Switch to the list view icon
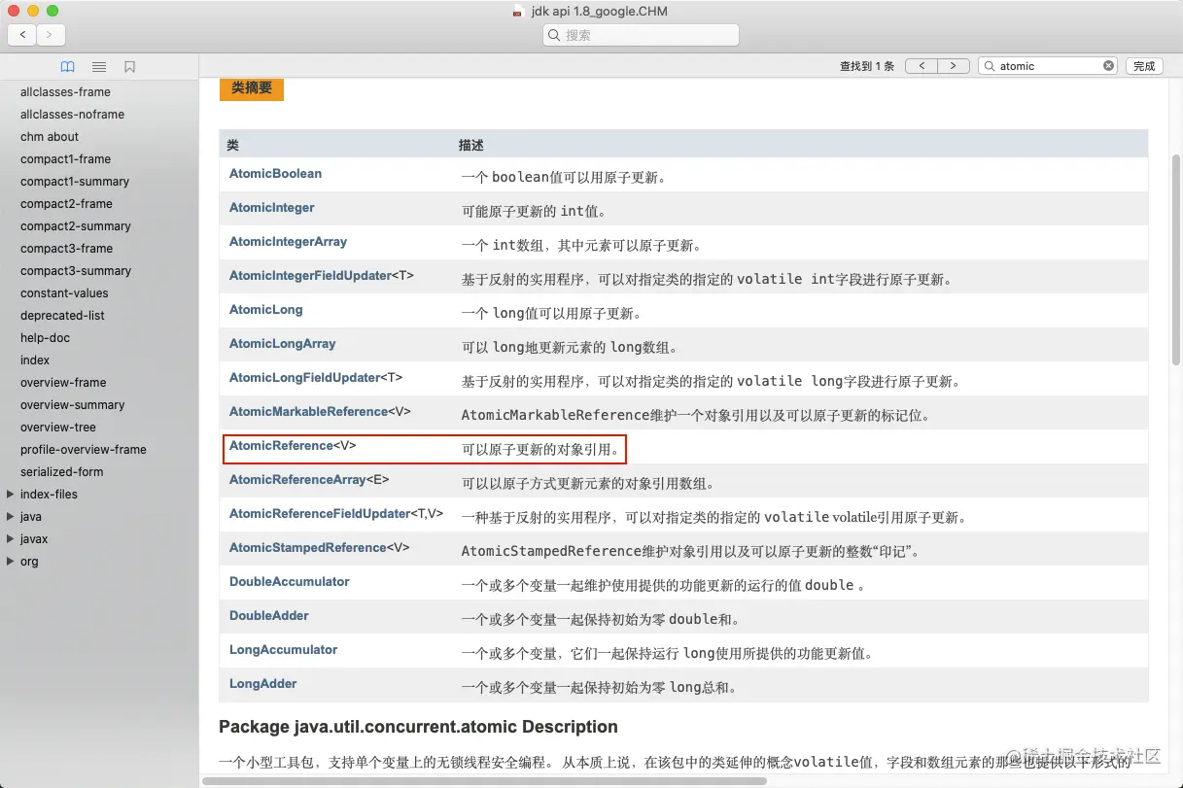The width and height of the screenshot is (1183, 788). point(98,67)
